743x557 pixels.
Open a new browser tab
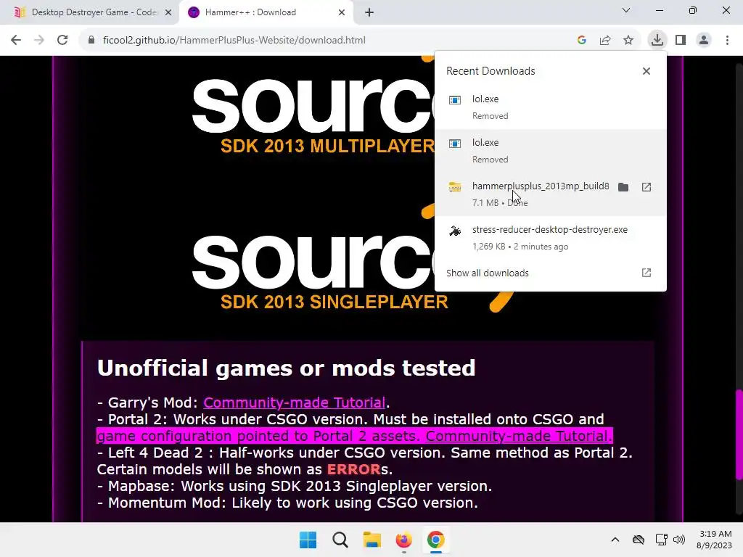pyautogui.click(x=369, y=13)
